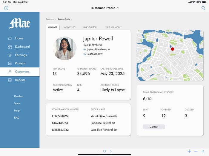The width and height of the screenshot is (209, 156).
Task: Open search with the magnifier icon
Action: (x=203, y=8)
